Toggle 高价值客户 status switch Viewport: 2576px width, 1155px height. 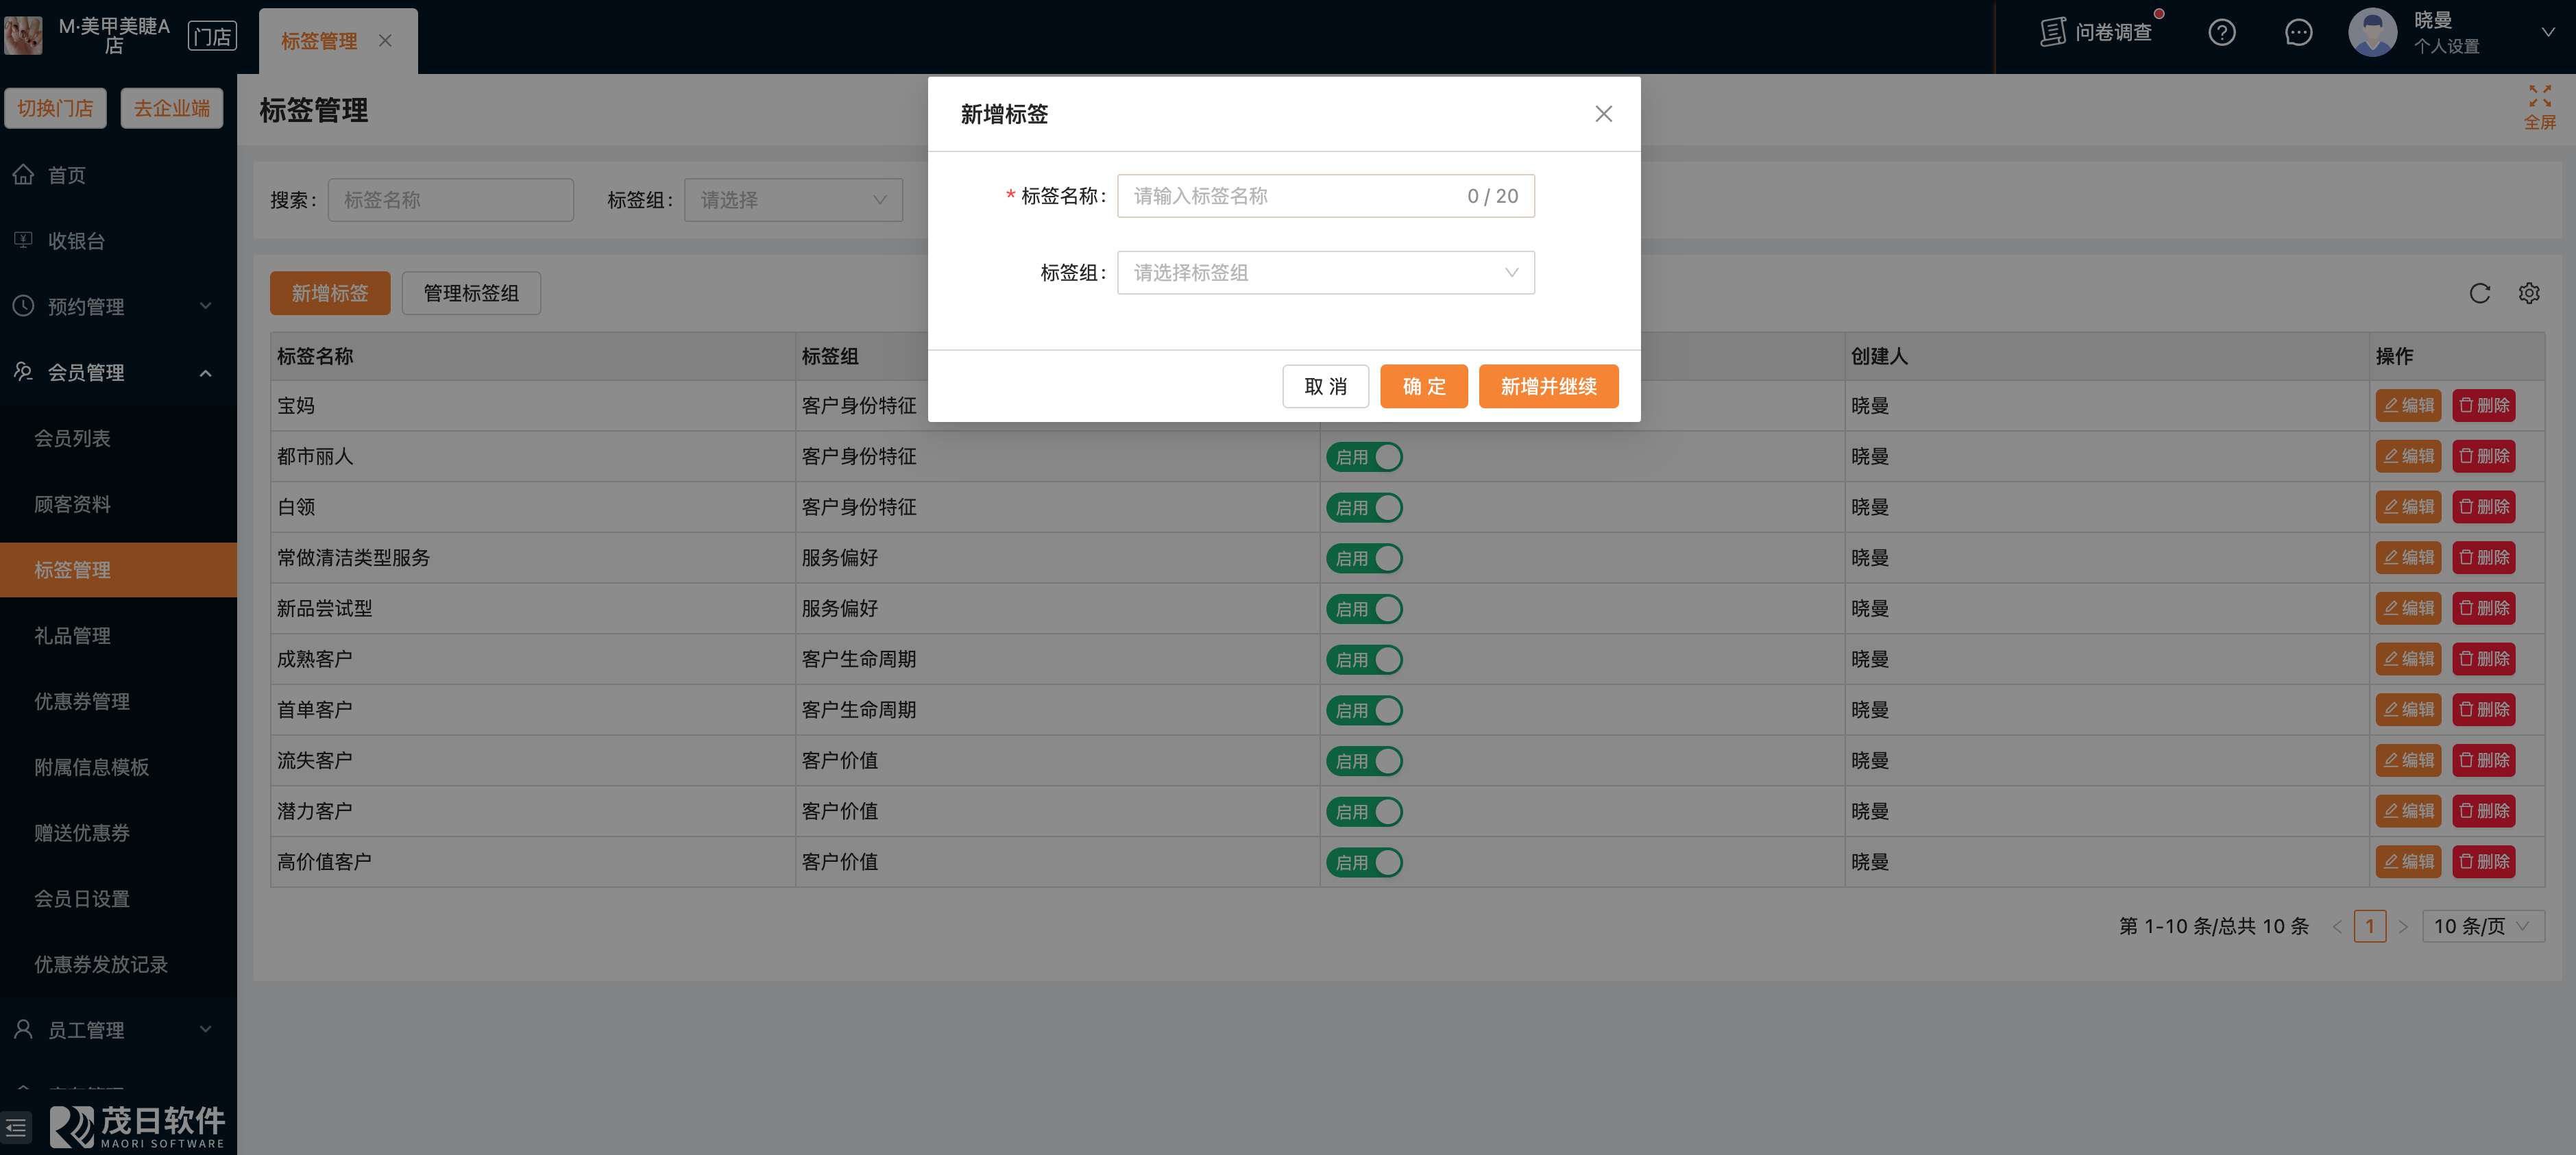1364,862
